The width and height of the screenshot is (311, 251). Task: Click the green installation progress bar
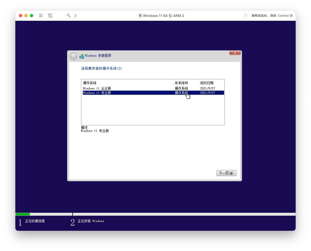[23, 214]
